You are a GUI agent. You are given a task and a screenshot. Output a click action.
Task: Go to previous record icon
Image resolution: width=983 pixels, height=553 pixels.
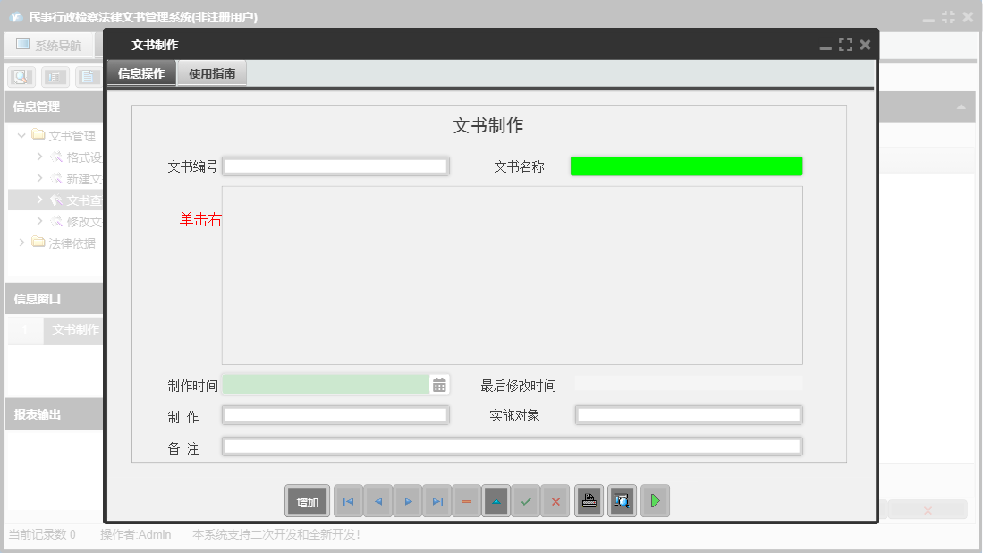[x=377, y=500]
